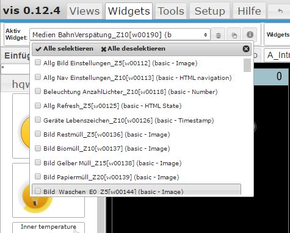
Task: Switch to the Views tab
Action: click(84, 11)
